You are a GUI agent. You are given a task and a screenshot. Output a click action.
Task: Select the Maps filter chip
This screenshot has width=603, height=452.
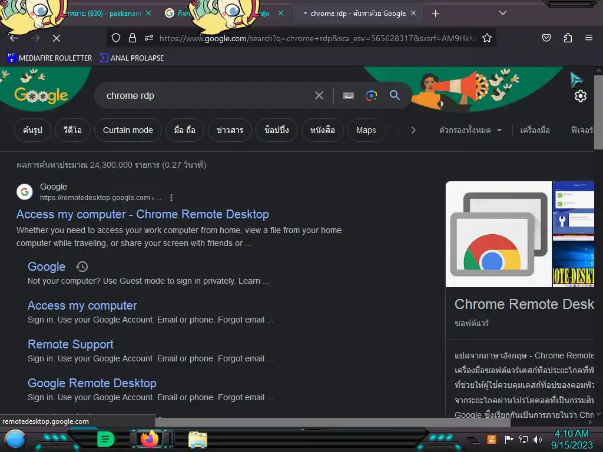click(x=366, y=130)
